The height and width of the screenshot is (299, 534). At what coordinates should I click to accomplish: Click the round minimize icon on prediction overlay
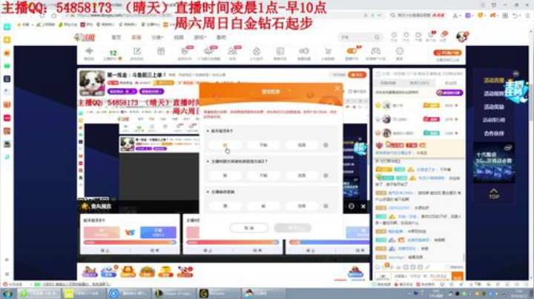click(352, 206)
